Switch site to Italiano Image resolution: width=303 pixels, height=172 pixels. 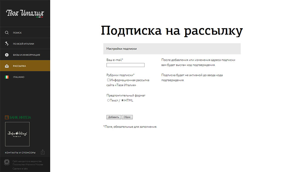click(25, 77)
